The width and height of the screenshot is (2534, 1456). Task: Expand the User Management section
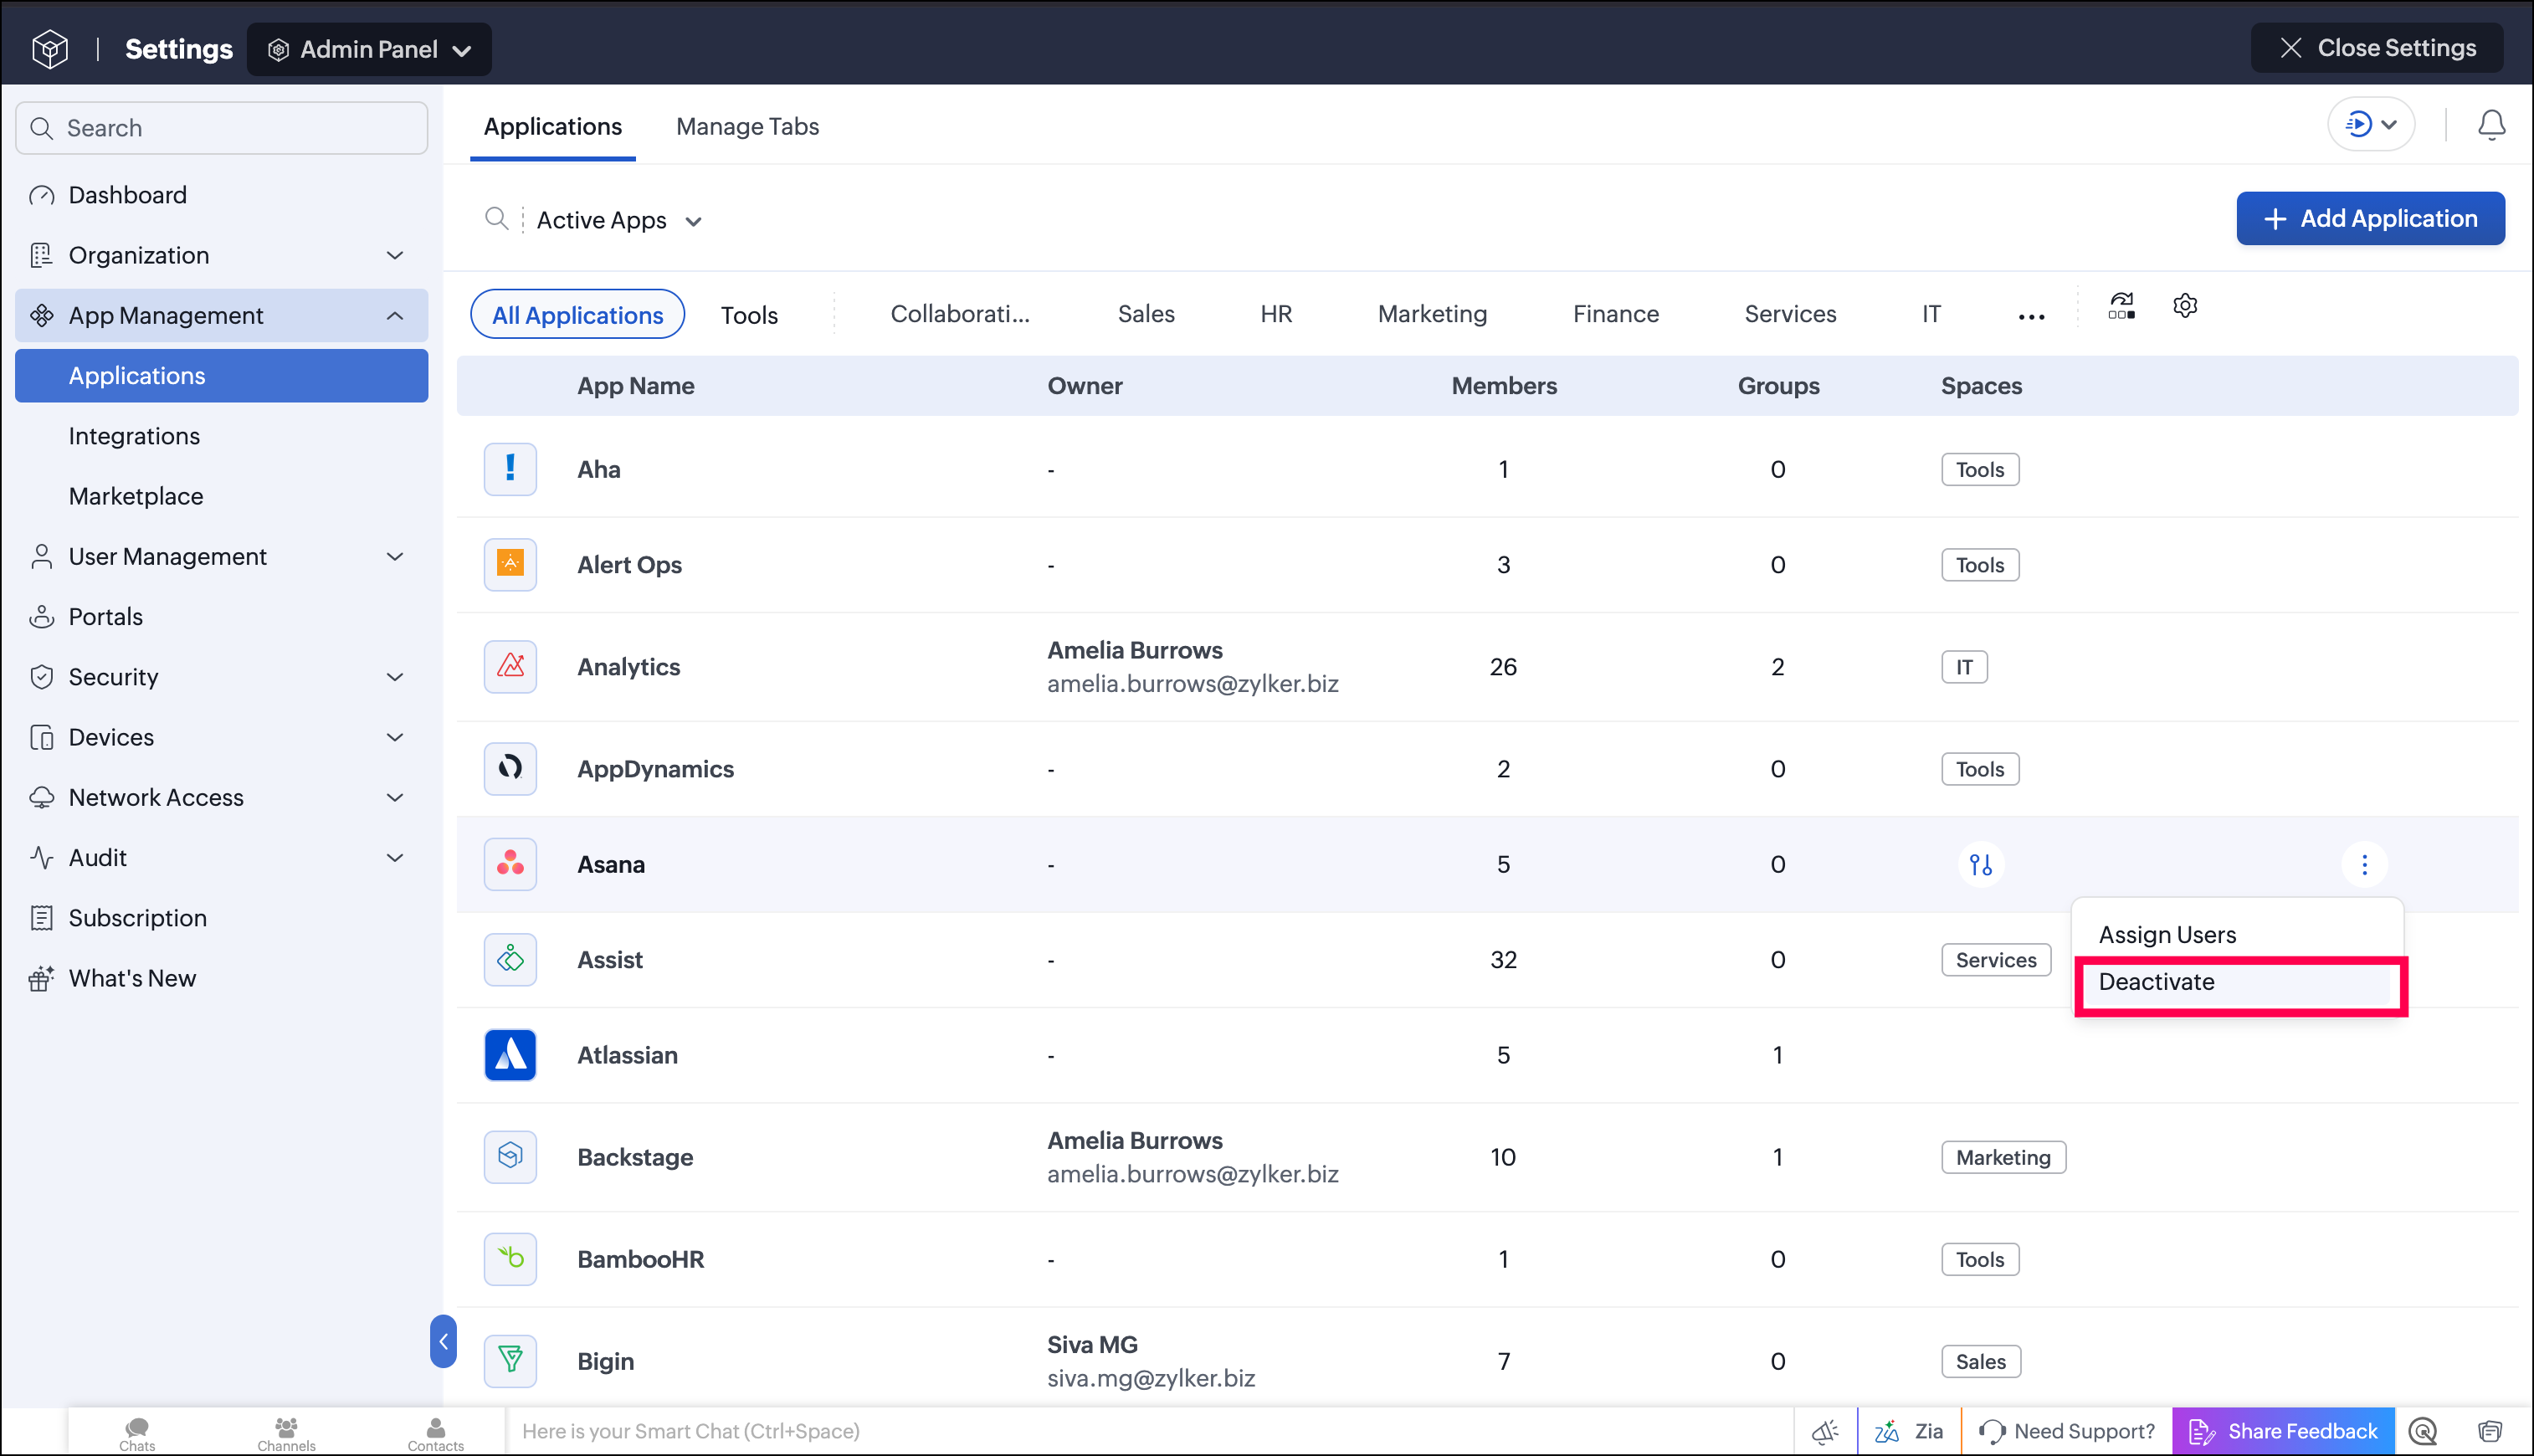point(221,556)
